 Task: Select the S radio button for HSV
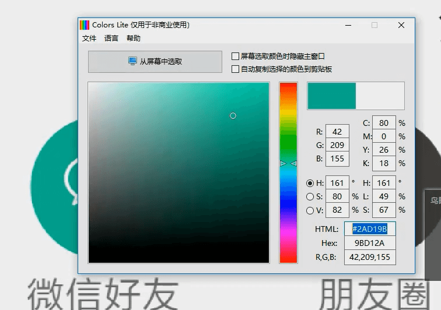point(310,197)
